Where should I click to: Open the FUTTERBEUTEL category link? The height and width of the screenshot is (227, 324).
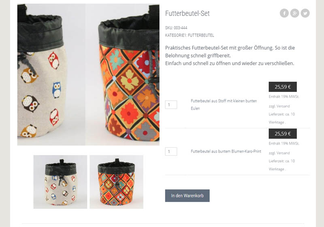201,35
